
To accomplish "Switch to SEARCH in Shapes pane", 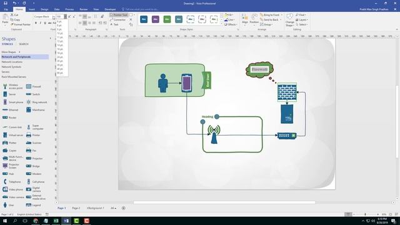I will (24, 44).
